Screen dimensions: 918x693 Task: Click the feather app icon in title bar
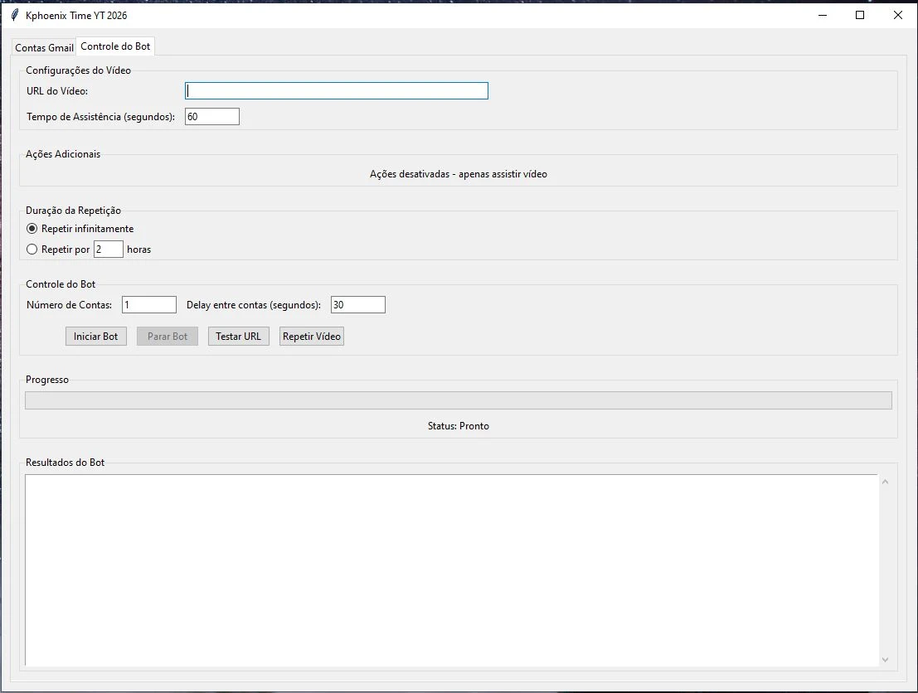pos(14,15)
